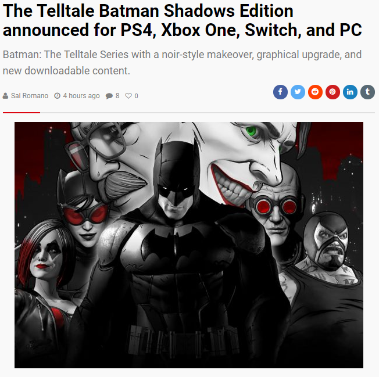
Task: Click the author person icon
Action: pyautogui.click(x=5, y=96)
